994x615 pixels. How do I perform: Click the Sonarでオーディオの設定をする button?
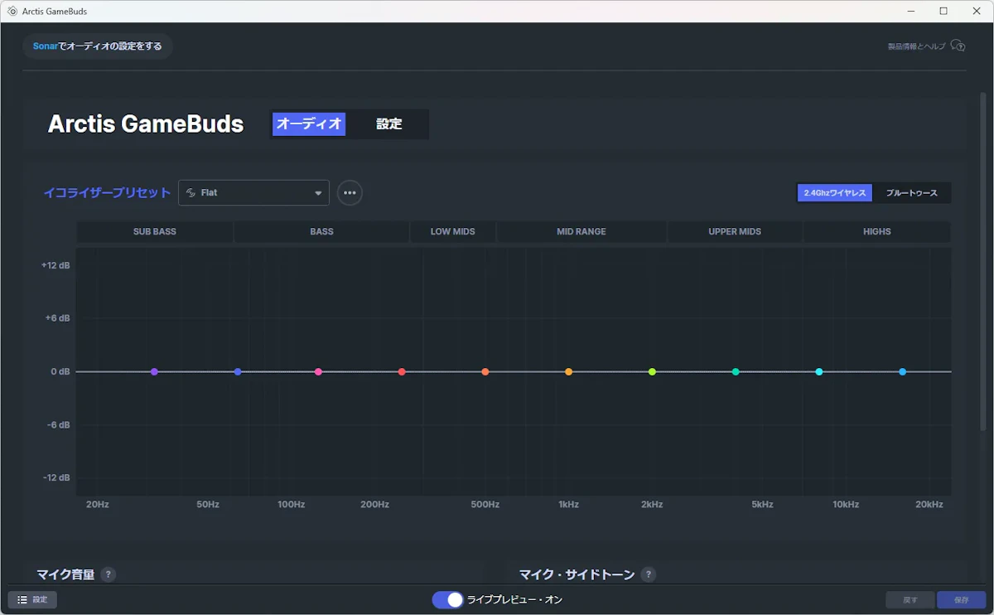[x=98, y=46]
